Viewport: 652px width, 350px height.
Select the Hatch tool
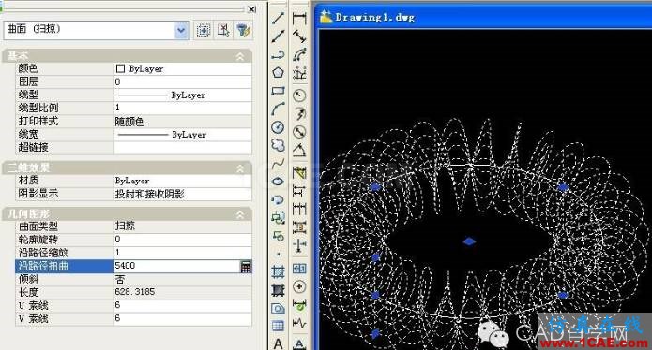point(278,271)
